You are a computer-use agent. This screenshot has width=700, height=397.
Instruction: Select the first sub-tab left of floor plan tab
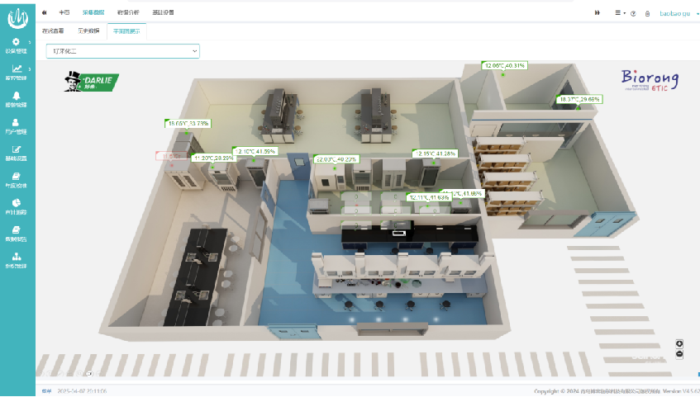coord(52,31)
